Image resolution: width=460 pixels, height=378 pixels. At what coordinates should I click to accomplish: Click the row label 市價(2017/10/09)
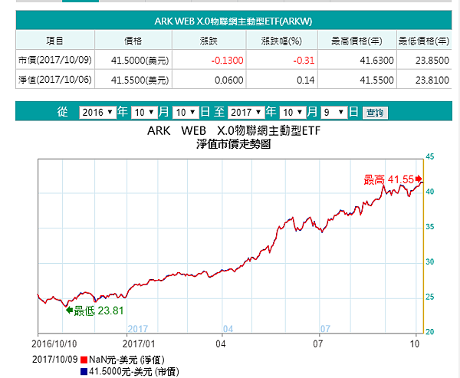(x=55, y=60)
